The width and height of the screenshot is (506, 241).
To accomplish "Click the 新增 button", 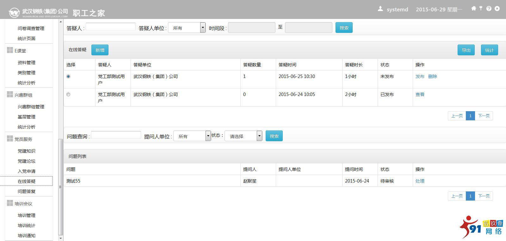I will 100,50.
